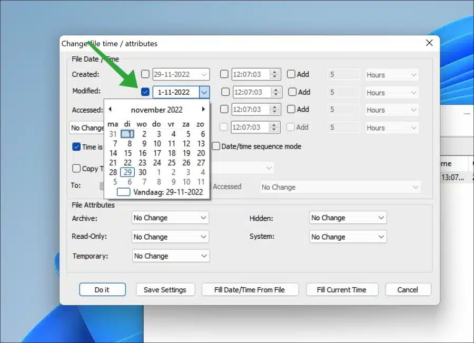Go to next month in calendar
Image resolution: width=474 pixels, height=343 pixels.
click(x=203, y=109)
